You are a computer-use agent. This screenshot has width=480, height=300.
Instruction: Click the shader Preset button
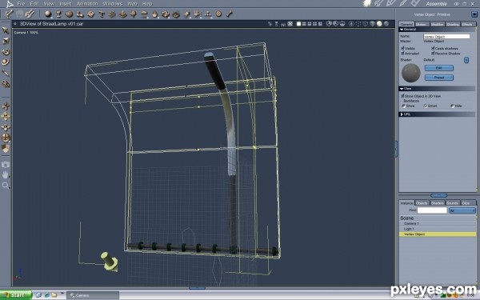coord(438,78)
